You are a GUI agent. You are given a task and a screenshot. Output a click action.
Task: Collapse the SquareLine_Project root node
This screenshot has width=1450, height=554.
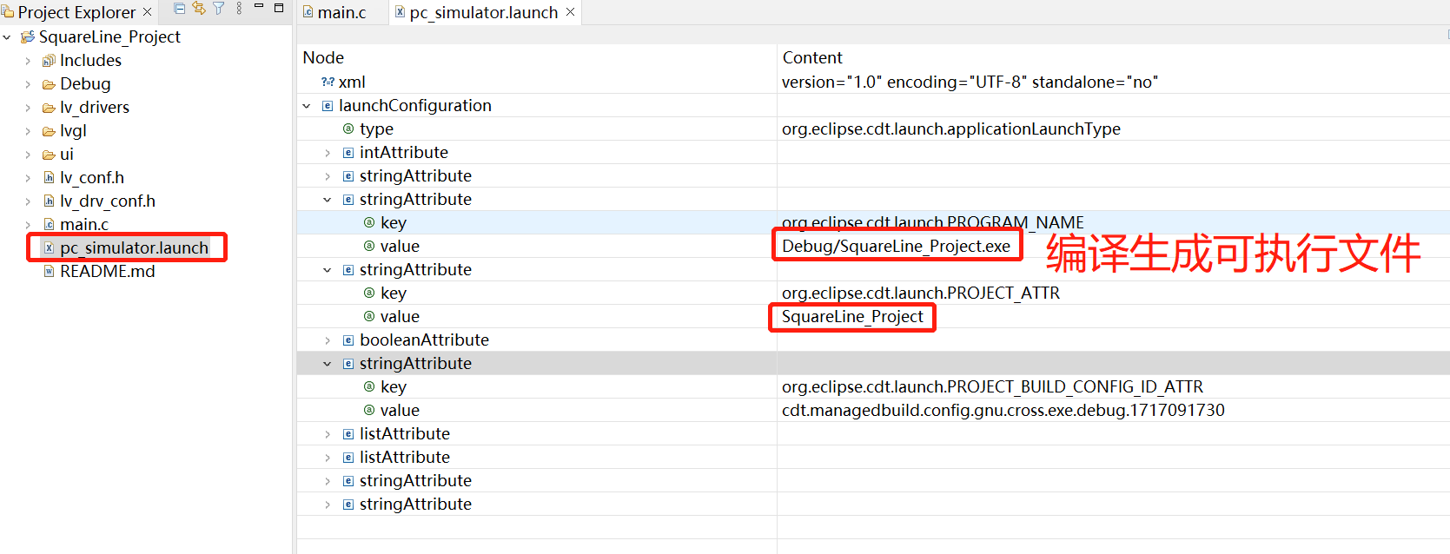coord(8,37)
